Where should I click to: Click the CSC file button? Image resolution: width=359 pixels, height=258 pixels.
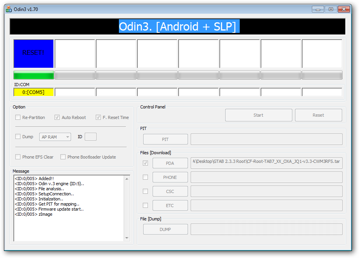point(170,191)
